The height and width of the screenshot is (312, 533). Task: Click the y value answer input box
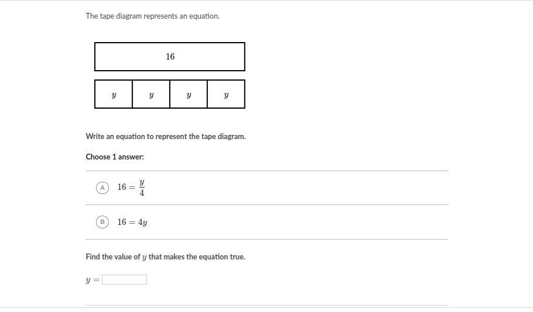click(x=124, y=280)
